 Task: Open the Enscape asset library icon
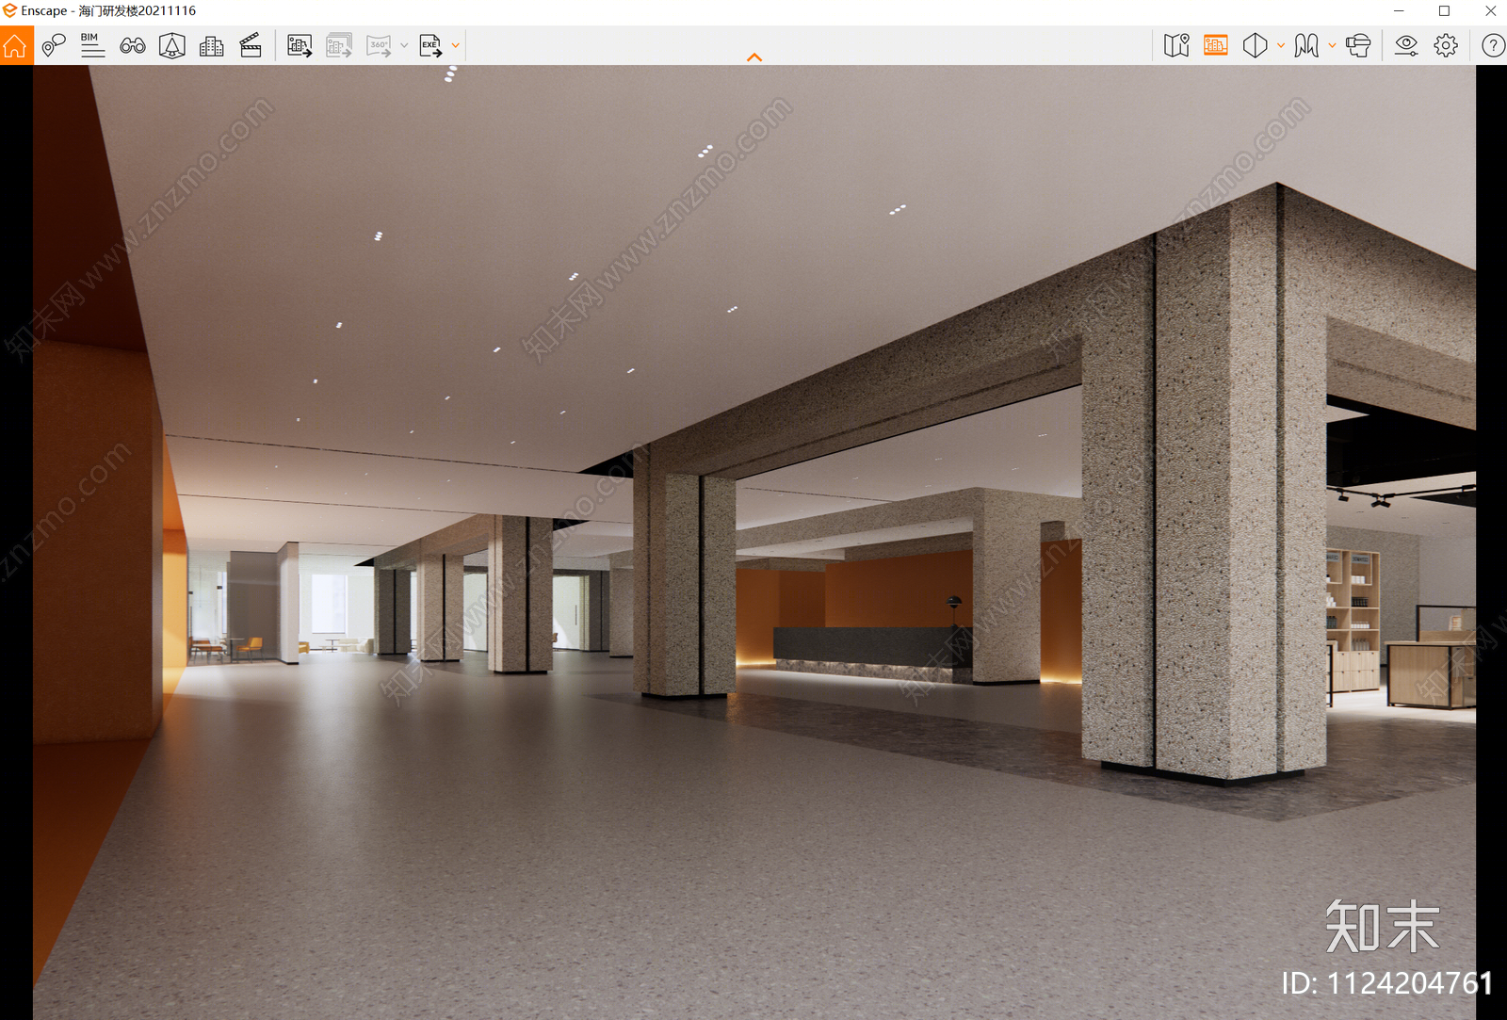click(x=172, y=45)
